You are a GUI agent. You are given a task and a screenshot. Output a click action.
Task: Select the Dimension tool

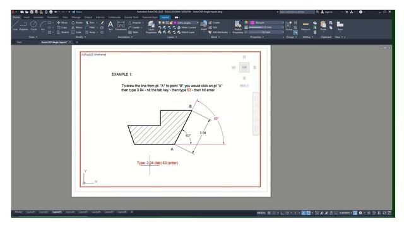121,26
